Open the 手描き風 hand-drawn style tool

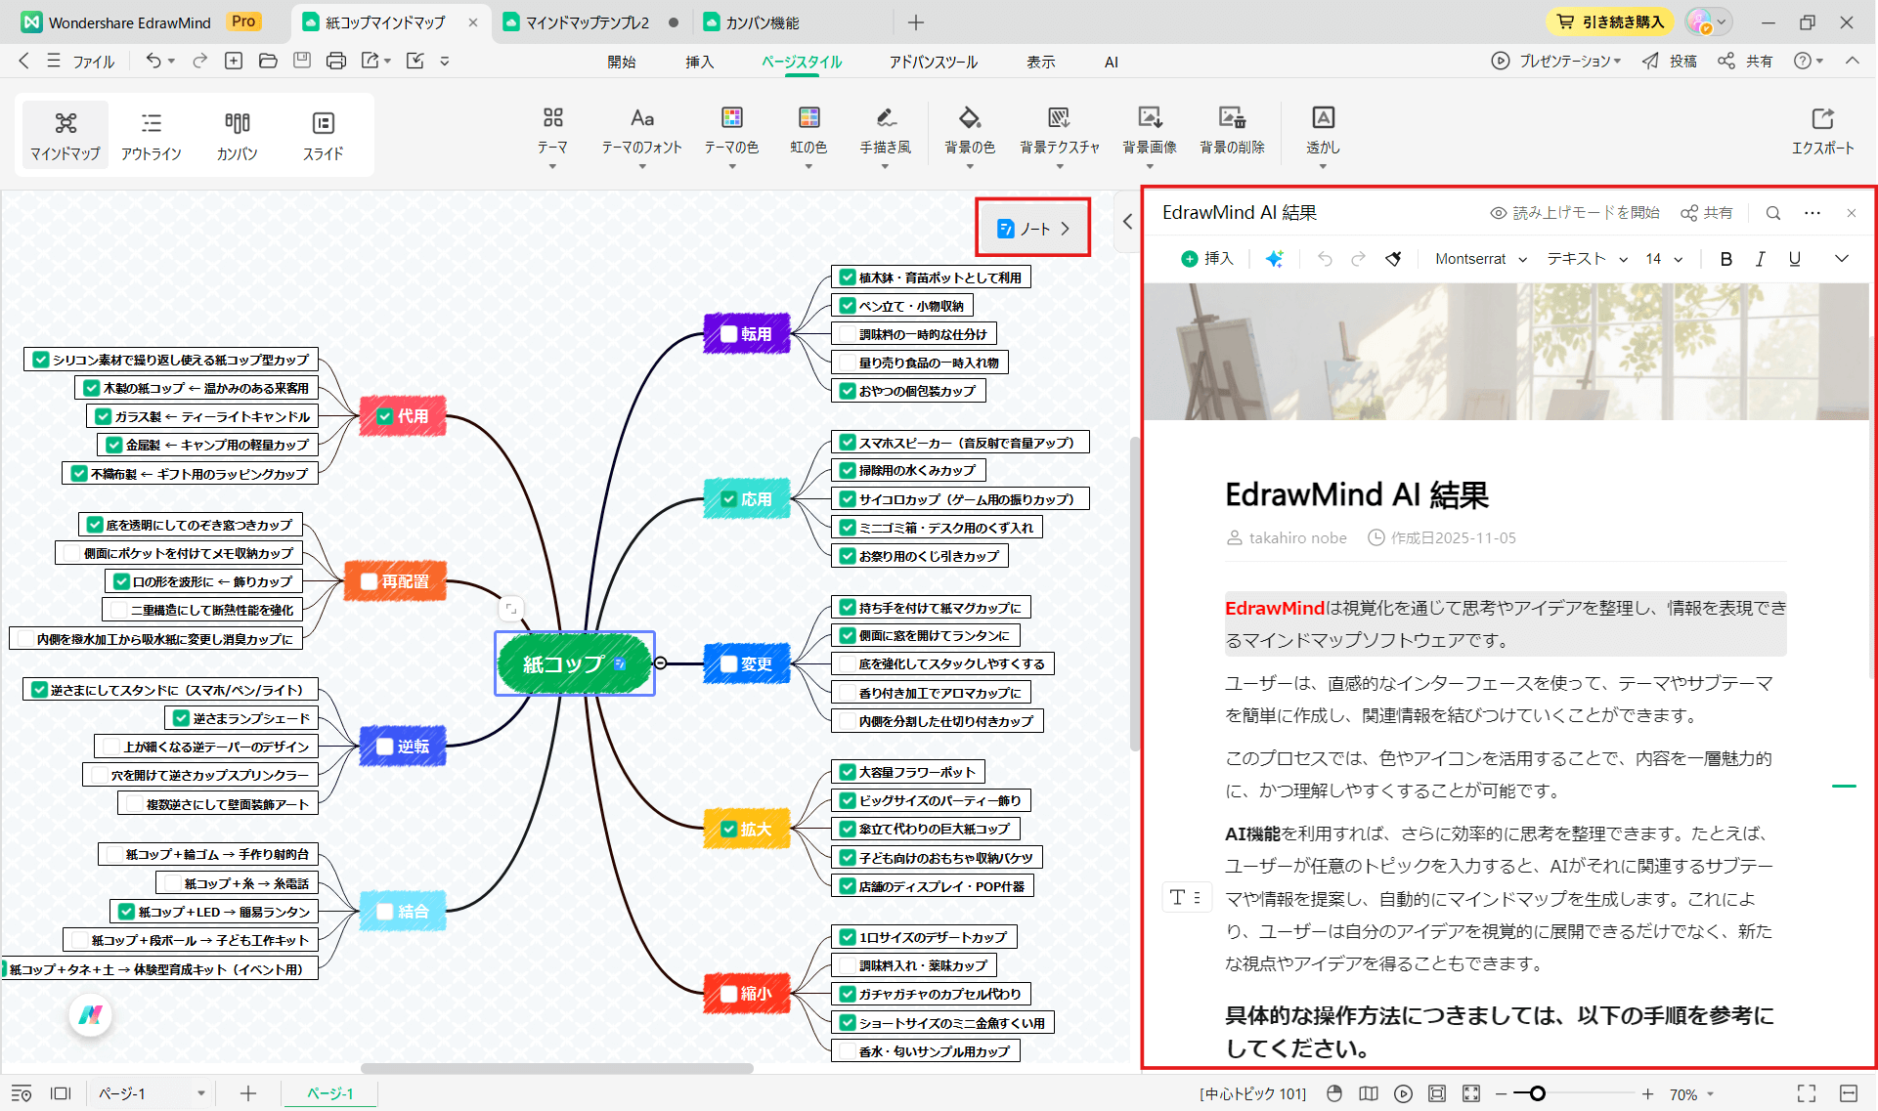(x=884, y=134)
